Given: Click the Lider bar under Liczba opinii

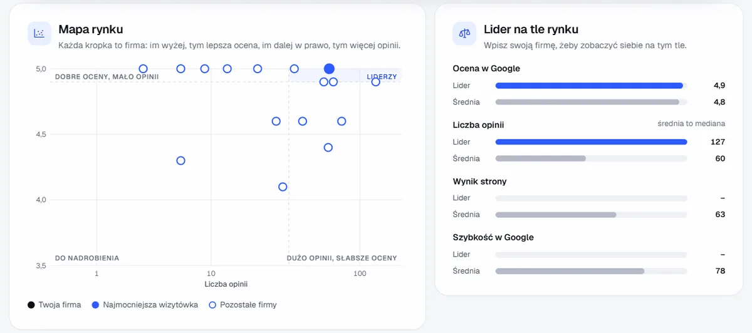Looking at the screenshot, I should click(x=591, y=142).
